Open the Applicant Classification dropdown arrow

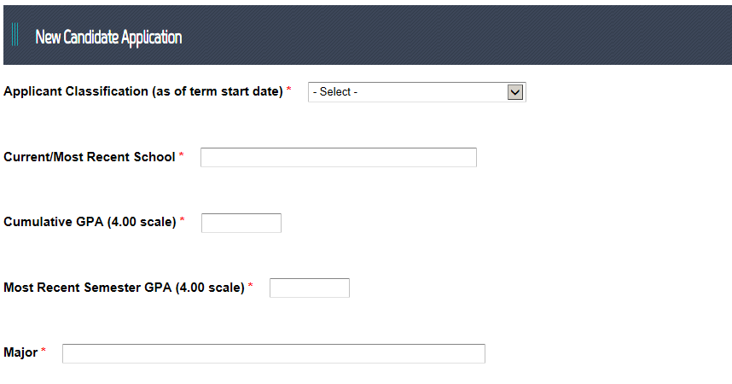(514, 92)
